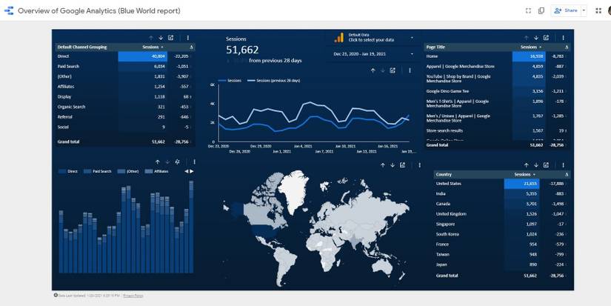The image size is (611, 306).
Task: More options on Country table
Action: [563, 165]
